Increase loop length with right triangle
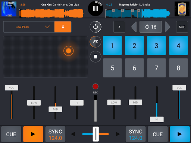191x143 pixels. point(167,27)
